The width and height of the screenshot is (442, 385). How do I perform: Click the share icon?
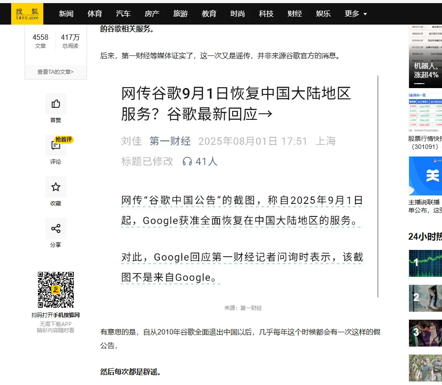tap(56, 228)
